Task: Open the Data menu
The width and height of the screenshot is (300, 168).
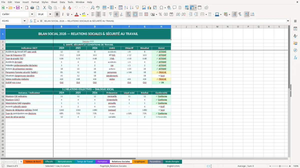Action: [x=62, y=2]
